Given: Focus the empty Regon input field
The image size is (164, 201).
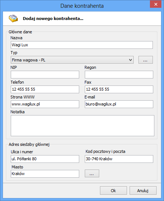Looking at the screenshot, I should coord(119,75).
